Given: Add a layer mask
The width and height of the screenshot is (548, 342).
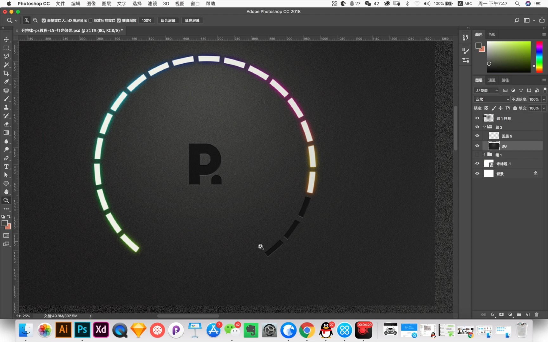Looking at the screenshot, I should (x=501, y=314).
